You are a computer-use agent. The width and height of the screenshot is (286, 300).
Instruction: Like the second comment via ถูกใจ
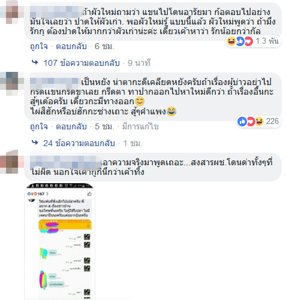point(39,126)
